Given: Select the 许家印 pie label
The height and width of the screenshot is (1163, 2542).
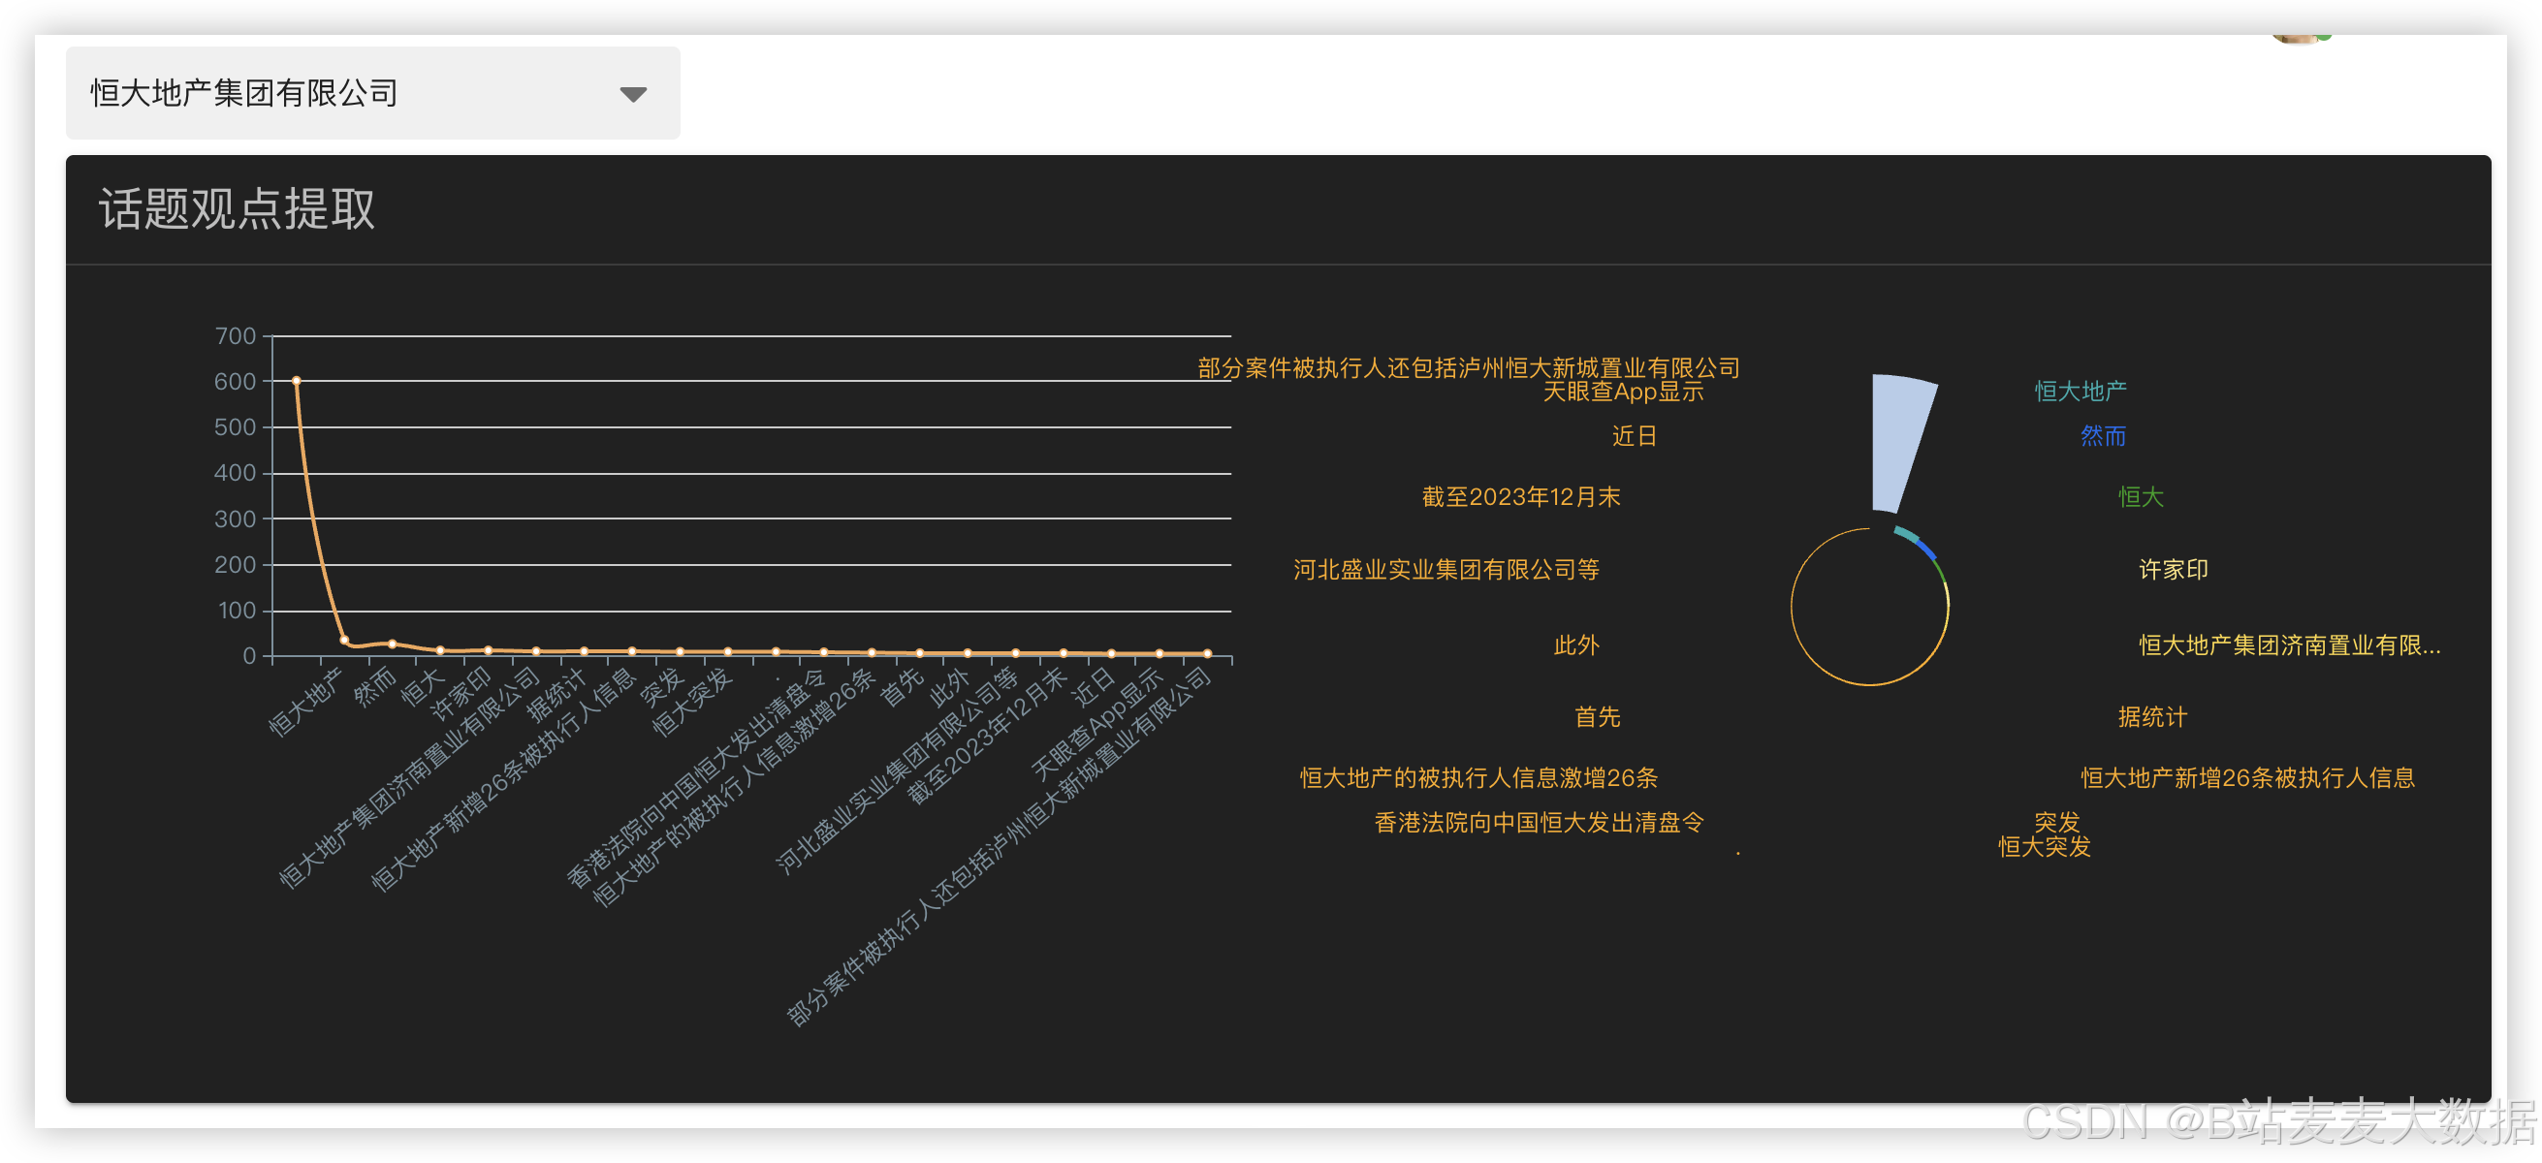Looking at the screenshot, I should tap(2172, 569).
